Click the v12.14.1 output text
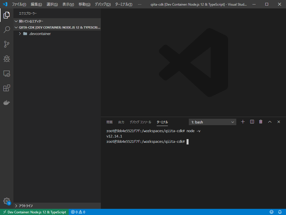This screenshot has height=215, width=286. coord(114,136)
